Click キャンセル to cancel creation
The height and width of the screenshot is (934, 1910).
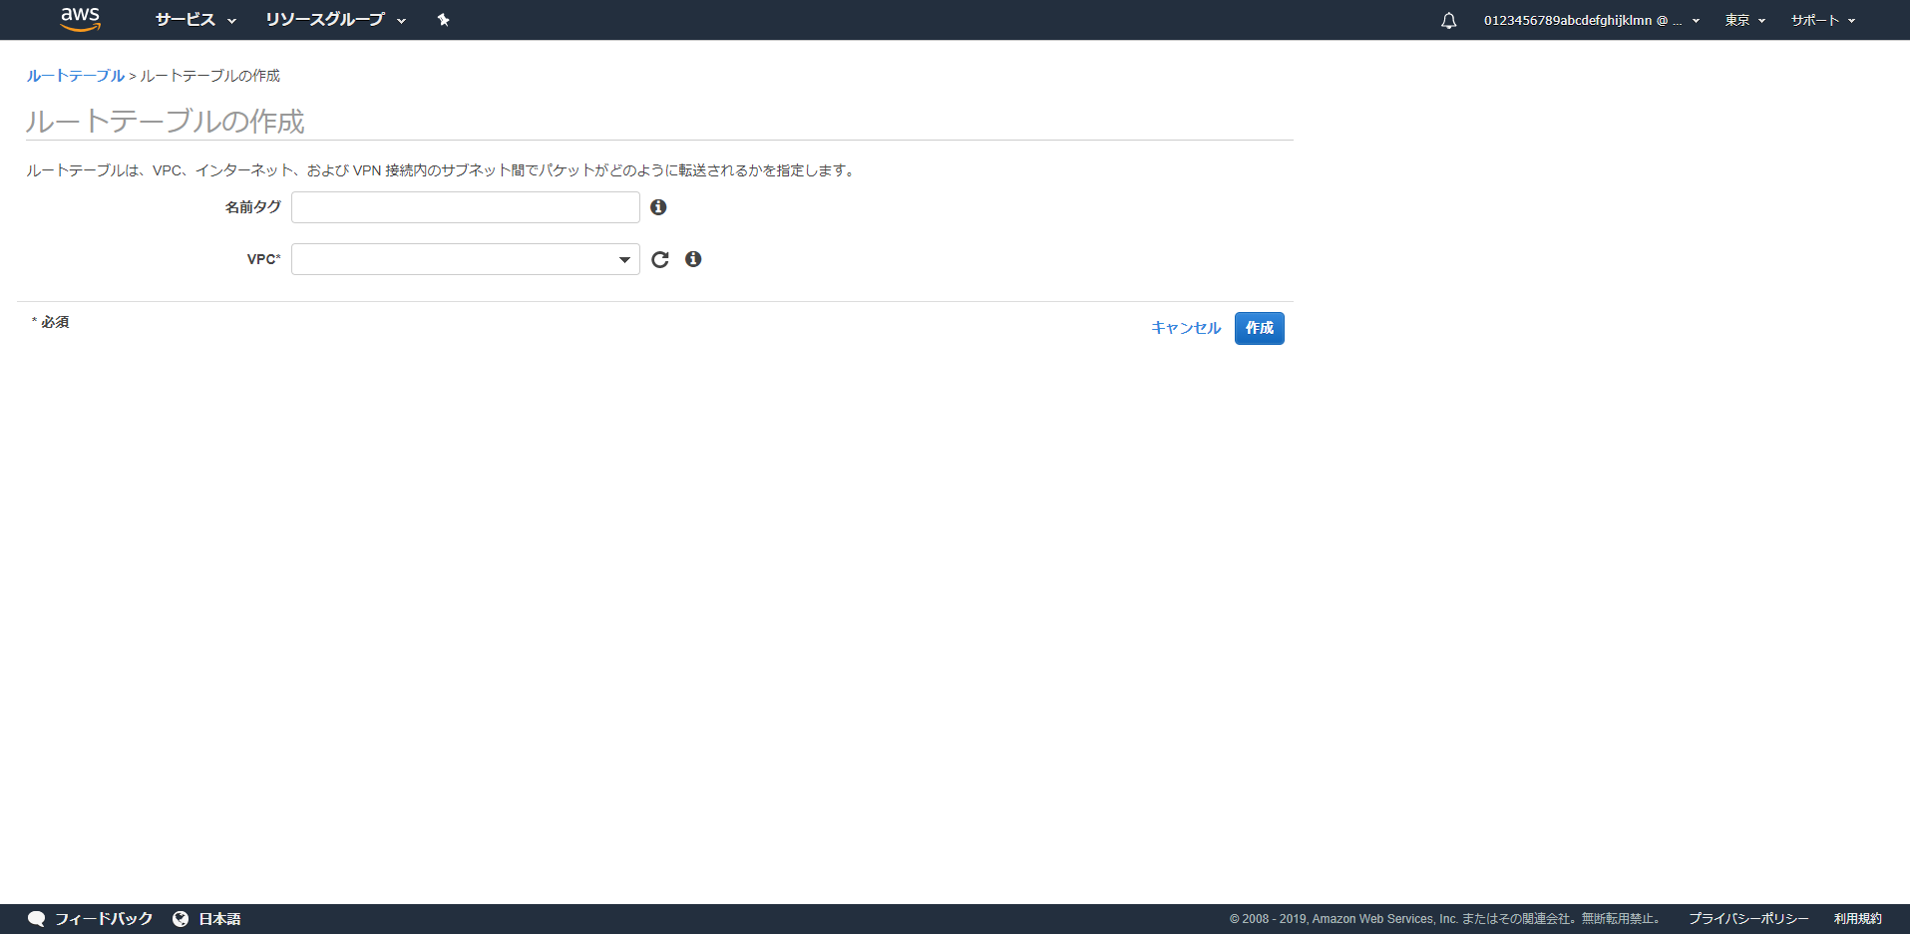click(x=1185, y=328)
